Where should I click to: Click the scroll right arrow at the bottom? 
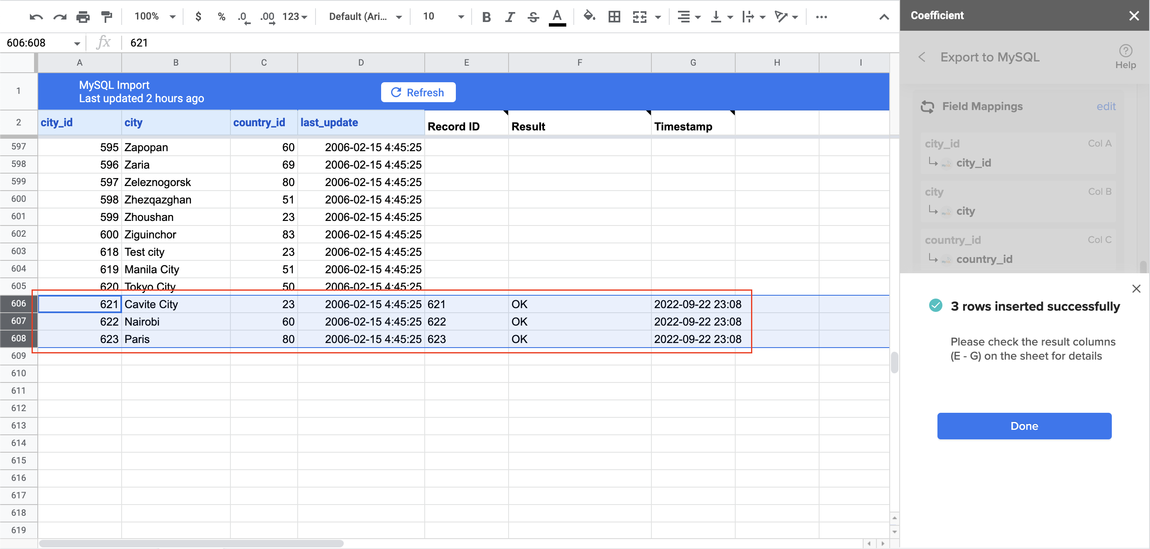coord(883,544)
